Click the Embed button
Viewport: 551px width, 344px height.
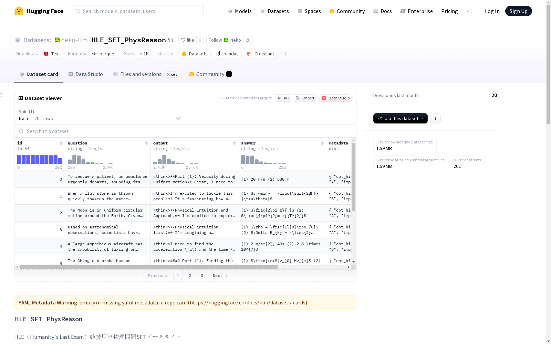pyautogui.click(x=305, y=98)
